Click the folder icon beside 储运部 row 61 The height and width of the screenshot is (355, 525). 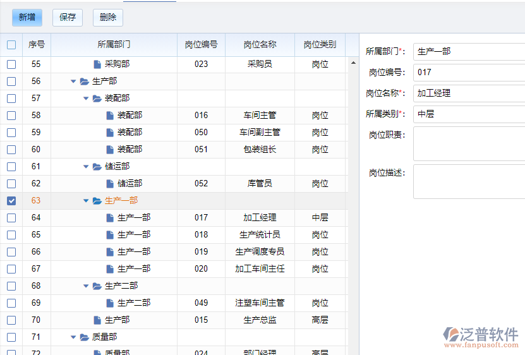(x=97, y=167)
